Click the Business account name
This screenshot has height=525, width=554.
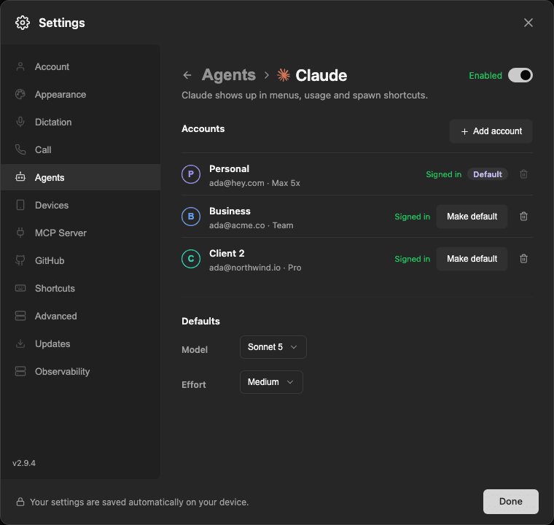230,211
